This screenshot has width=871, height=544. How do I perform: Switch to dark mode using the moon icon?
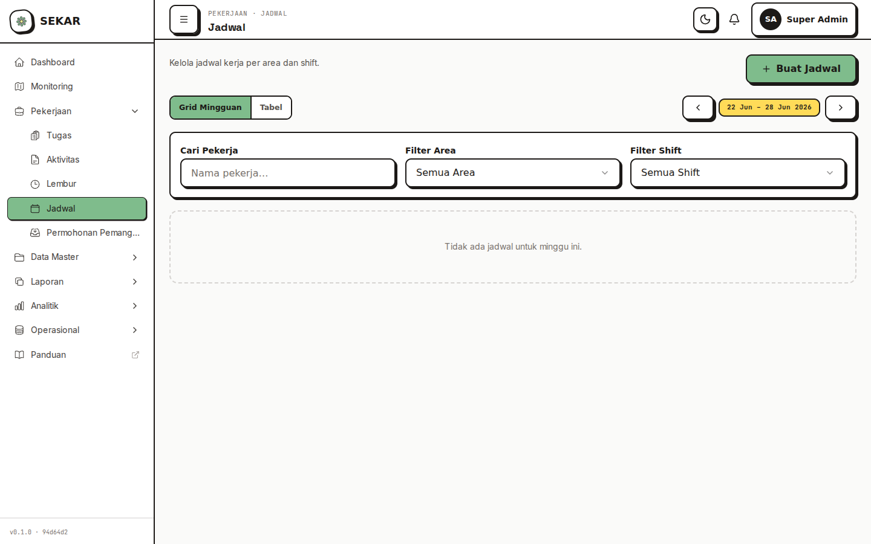pyautogui.click(x=705, y=19)
